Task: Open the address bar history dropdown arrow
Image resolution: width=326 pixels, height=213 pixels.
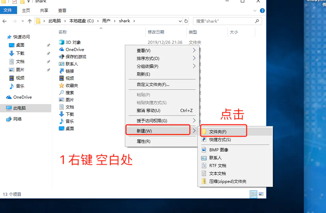Action: pyautogui.click(x=179, y=21)
